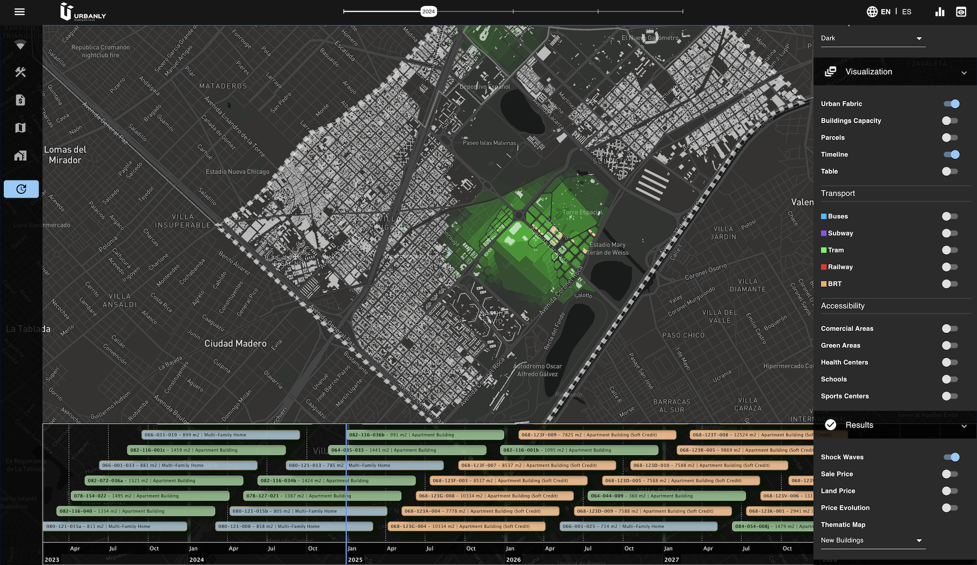The width and height of the screenshot is (977, 565).
Task: Turn on Tram transport layer
Action: 950,250
